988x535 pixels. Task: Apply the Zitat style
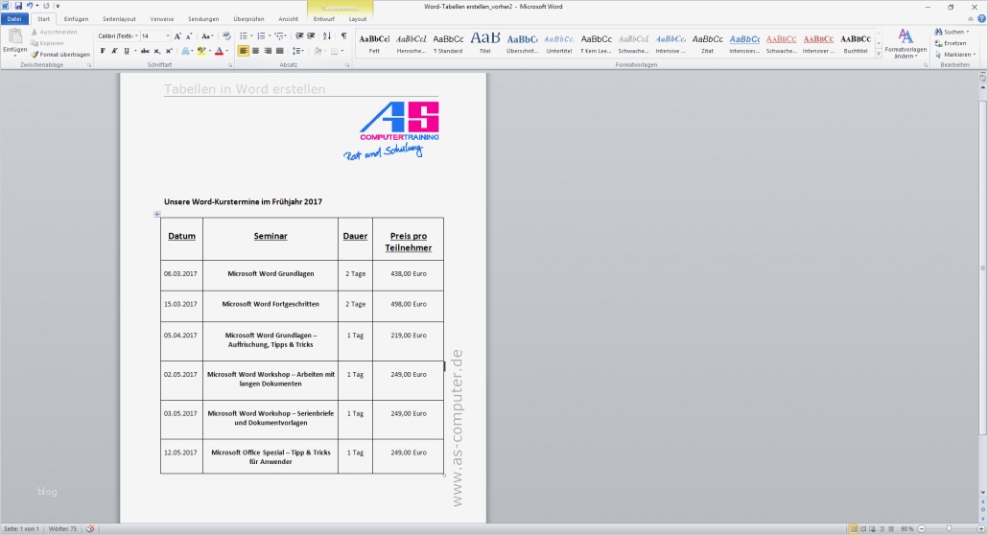pos(707,42)
